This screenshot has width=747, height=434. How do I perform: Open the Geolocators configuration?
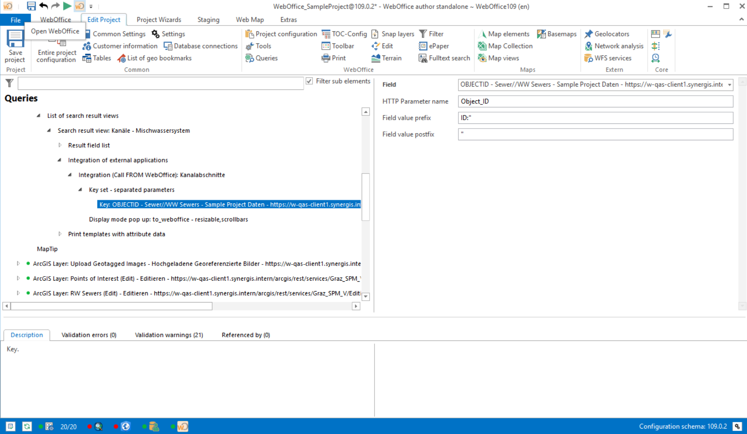[607, 34]
